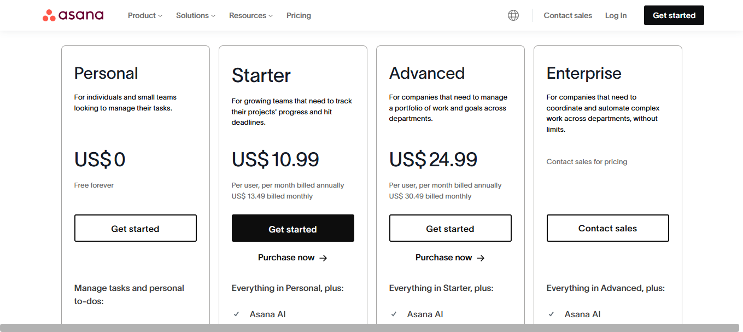Screen dimensions: 743x332
Task: Click the Log In link
Action: coord(616,15)
